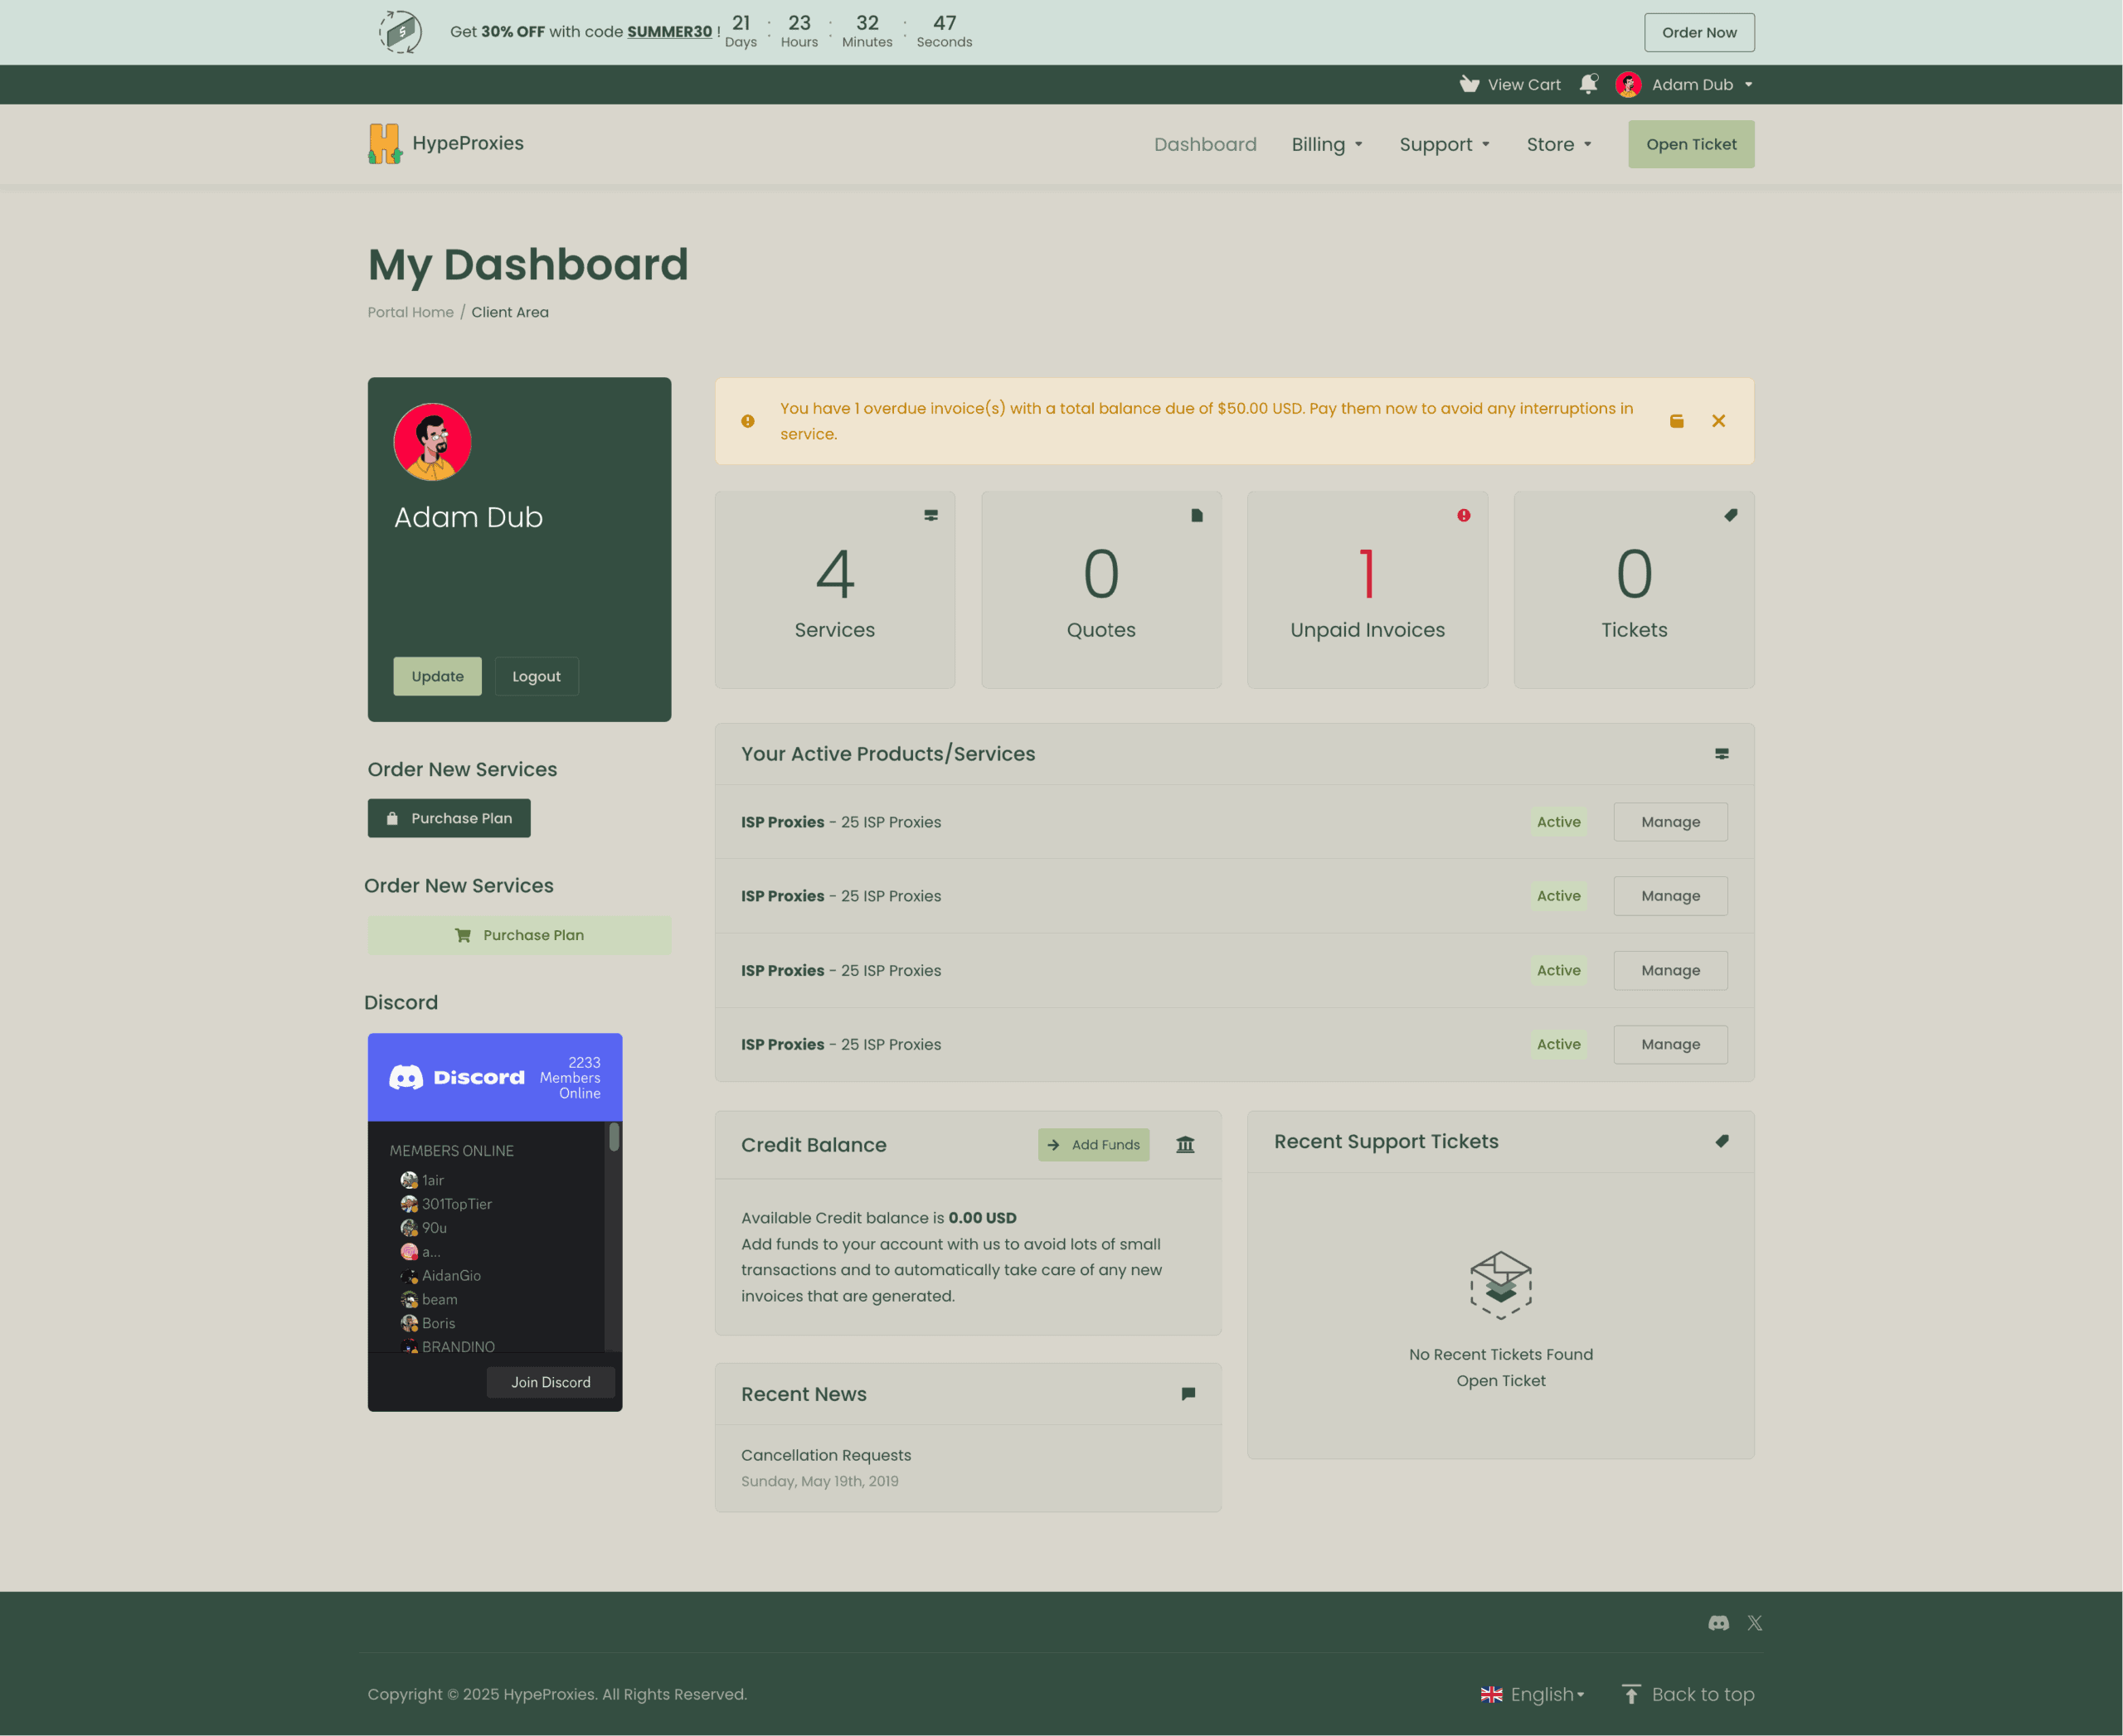Click the flag icon in Recent News

pyautogui.click(x=1188, y=1394)
